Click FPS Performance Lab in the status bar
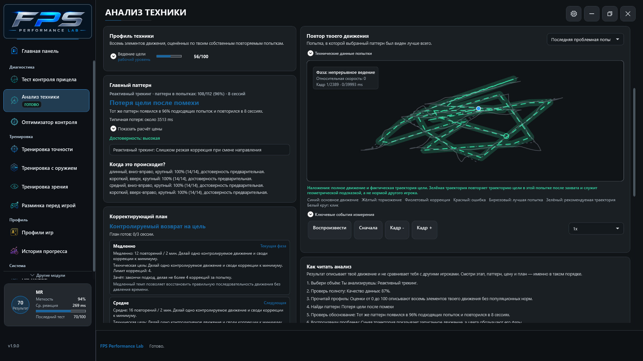Screen dimensions: 643x361 pos(122,346)
